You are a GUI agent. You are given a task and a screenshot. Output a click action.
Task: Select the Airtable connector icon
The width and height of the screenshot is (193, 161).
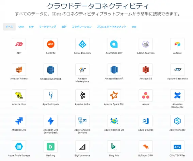point(177,44)
